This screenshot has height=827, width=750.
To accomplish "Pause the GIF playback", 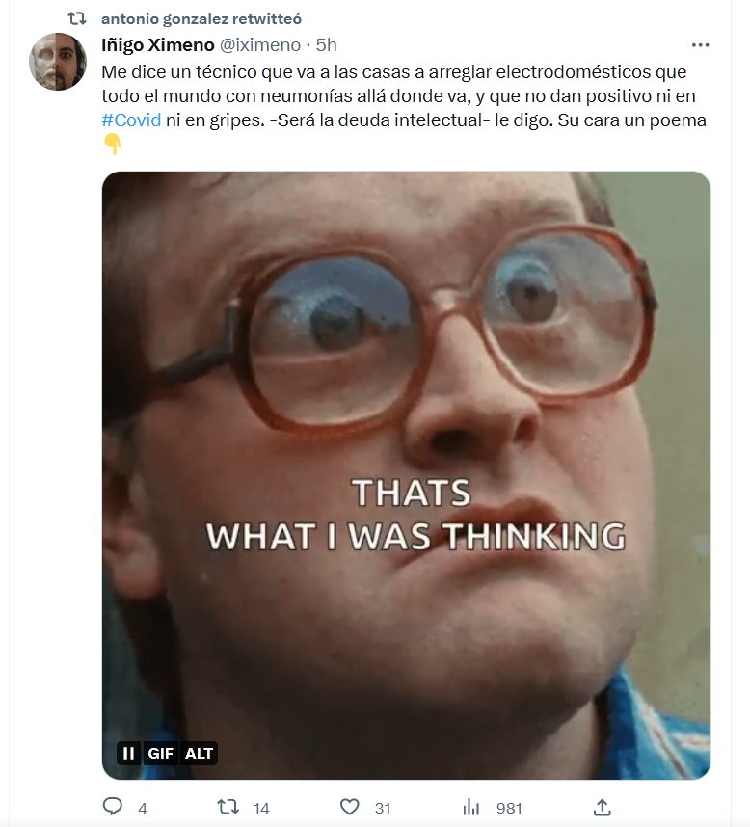I will (x=128, y=753).
